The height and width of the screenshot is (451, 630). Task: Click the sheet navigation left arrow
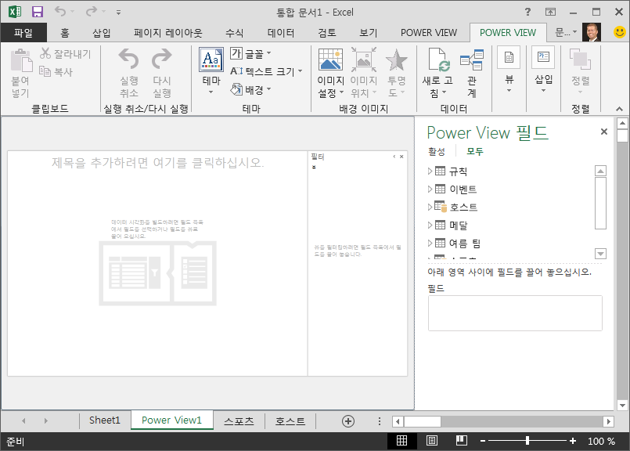click(x=23, y=420)
